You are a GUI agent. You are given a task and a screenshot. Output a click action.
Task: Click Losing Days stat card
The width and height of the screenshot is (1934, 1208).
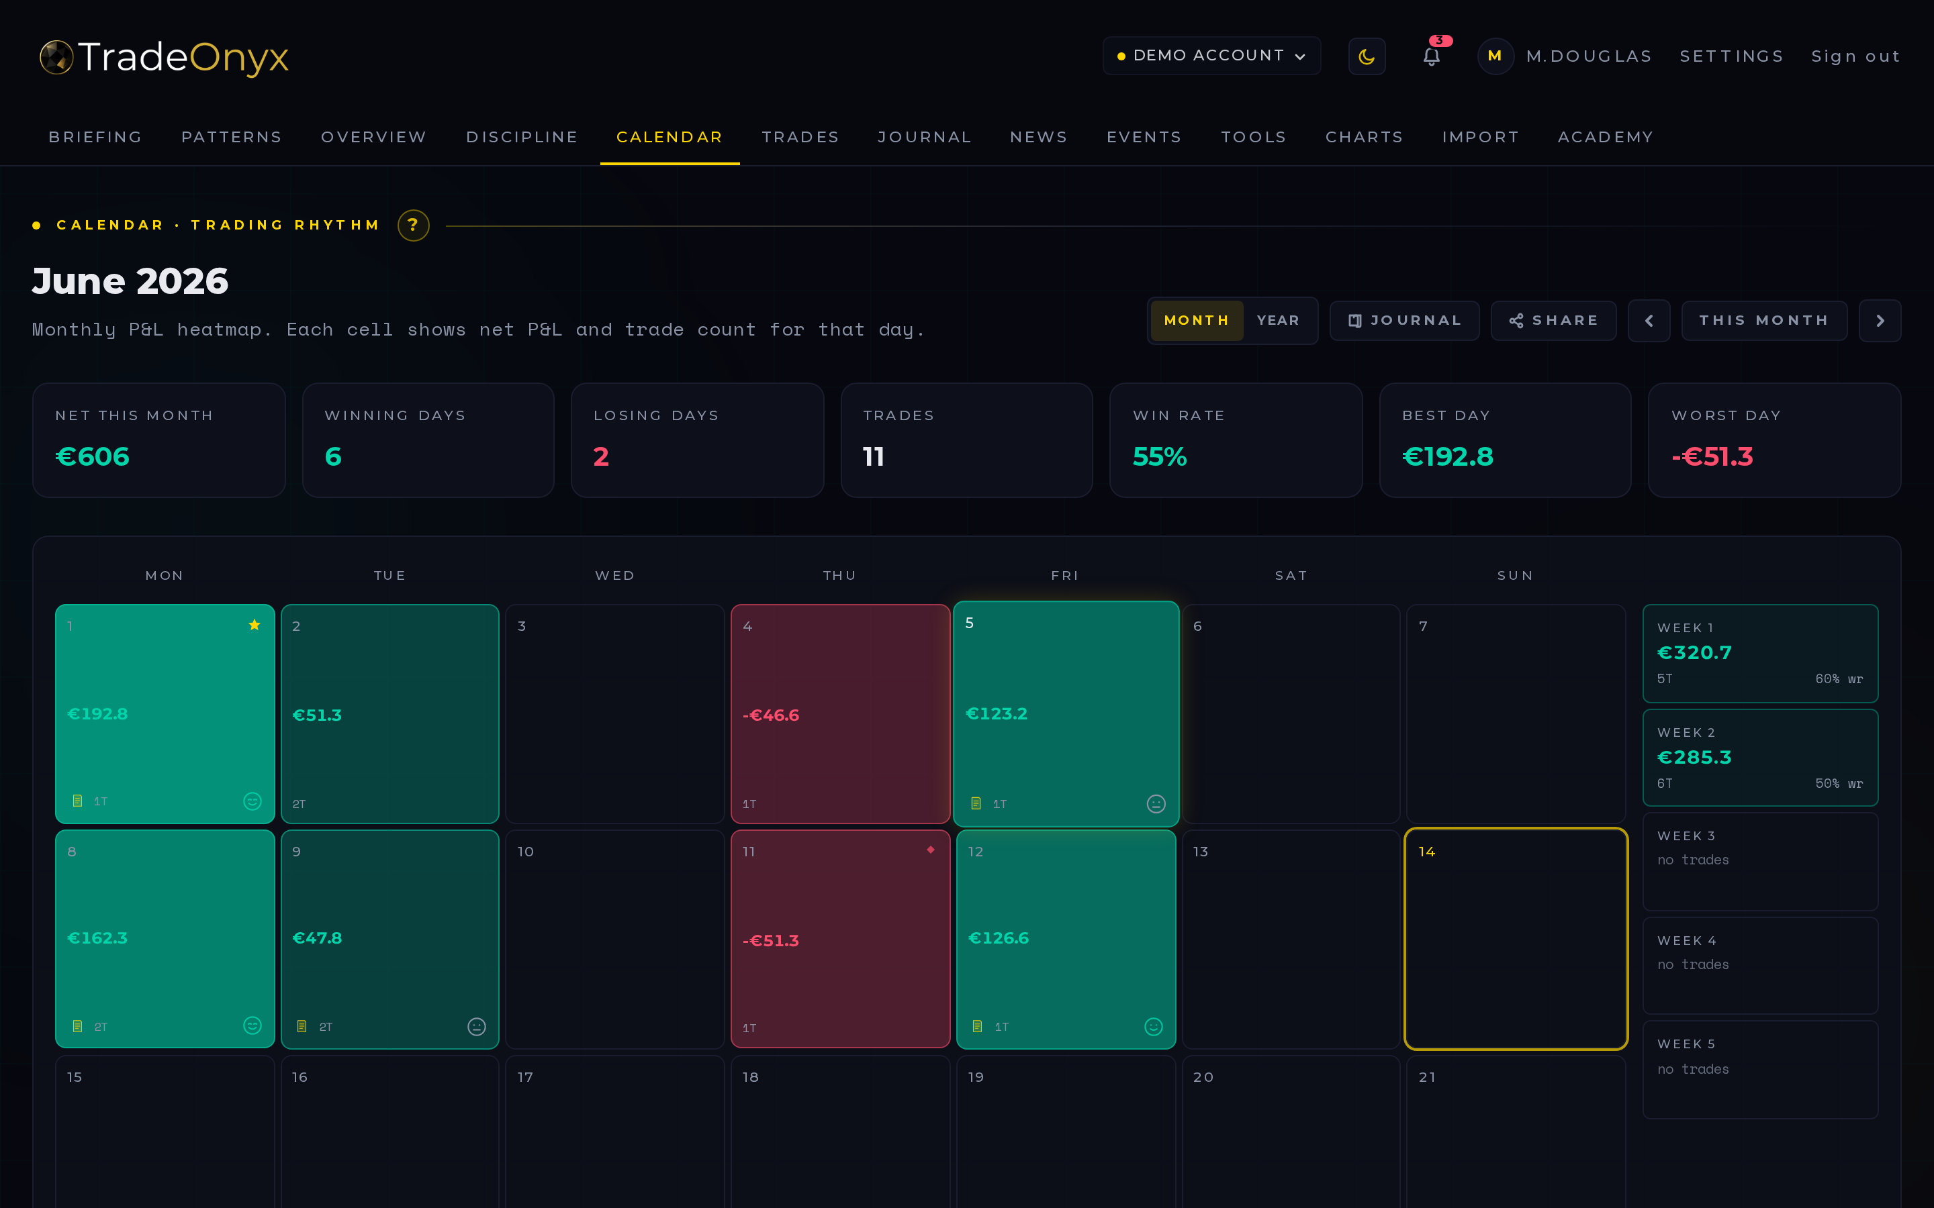(x=698, y=440)
